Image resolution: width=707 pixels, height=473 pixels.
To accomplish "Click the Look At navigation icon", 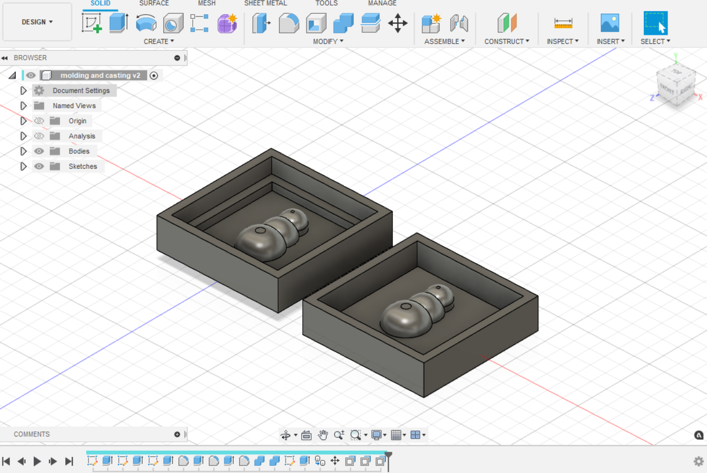I will tap(306, 435).
